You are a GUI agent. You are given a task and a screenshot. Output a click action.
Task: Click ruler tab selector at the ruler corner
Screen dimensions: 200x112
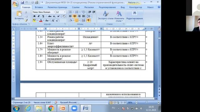point(13,29)
